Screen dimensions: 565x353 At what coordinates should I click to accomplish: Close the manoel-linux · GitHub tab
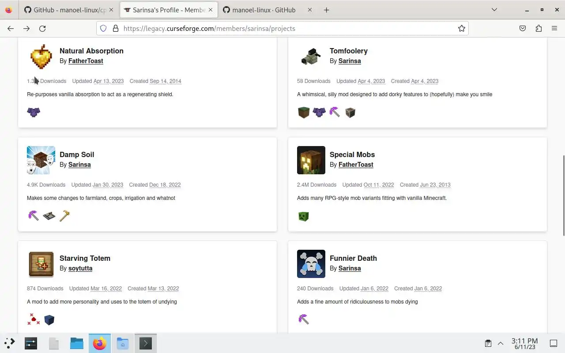[x=310, y=10]
